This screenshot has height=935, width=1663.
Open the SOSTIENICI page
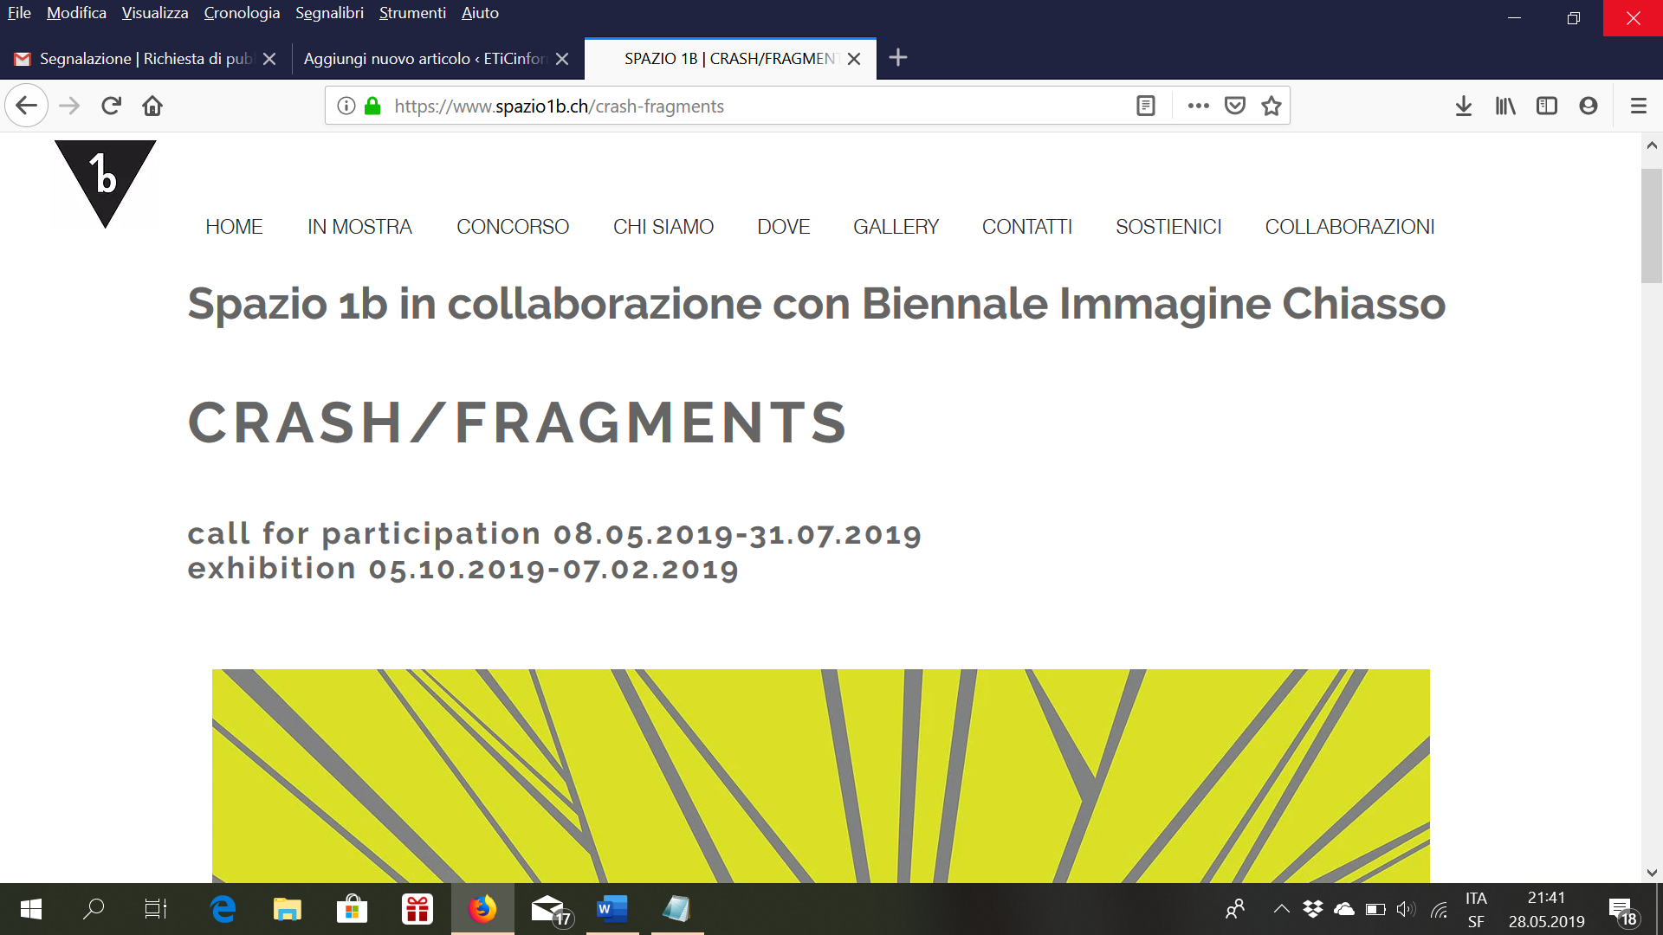click(1168, 227)
